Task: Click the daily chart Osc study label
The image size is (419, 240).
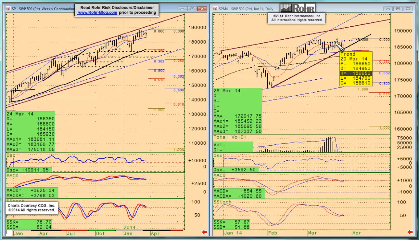Action: click(x=218, y=156)
